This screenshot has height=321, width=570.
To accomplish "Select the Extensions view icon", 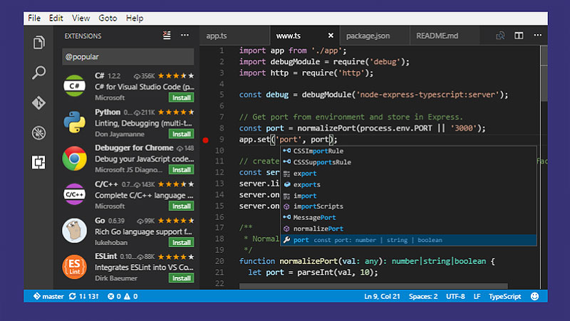I will pyautogui.click(x=38, y=162).
